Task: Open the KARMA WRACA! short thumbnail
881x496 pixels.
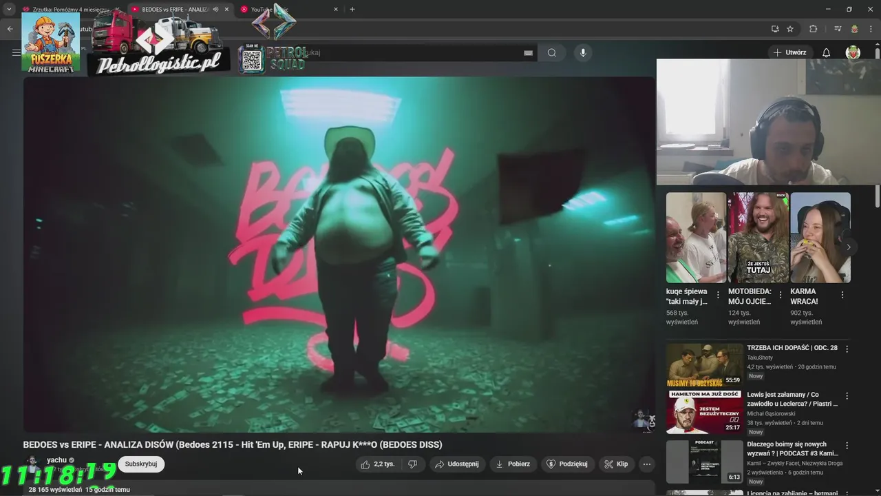Action: pyautogui.click(x=820, y=237)
